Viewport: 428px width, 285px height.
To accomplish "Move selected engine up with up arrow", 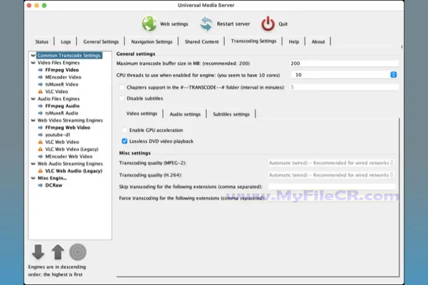I will pyautogui.click(x=58, y=252).
